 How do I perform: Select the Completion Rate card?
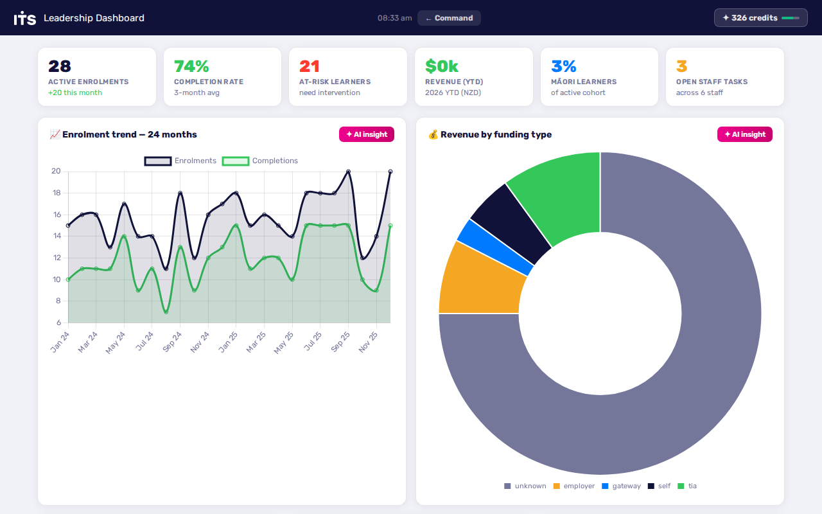click(x=222, y=76)
